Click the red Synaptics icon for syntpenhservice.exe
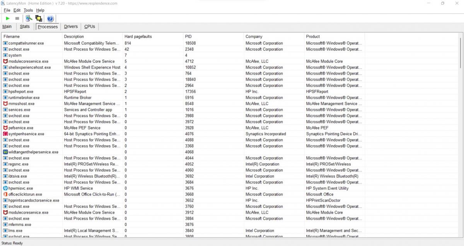This screenshot has width=464, height=246. point(5,134)
